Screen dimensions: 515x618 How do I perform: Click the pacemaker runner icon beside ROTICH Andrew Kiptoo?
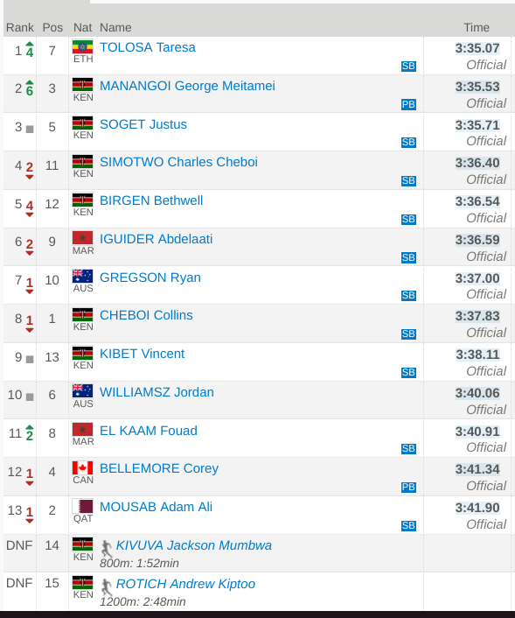coord(106,586)
